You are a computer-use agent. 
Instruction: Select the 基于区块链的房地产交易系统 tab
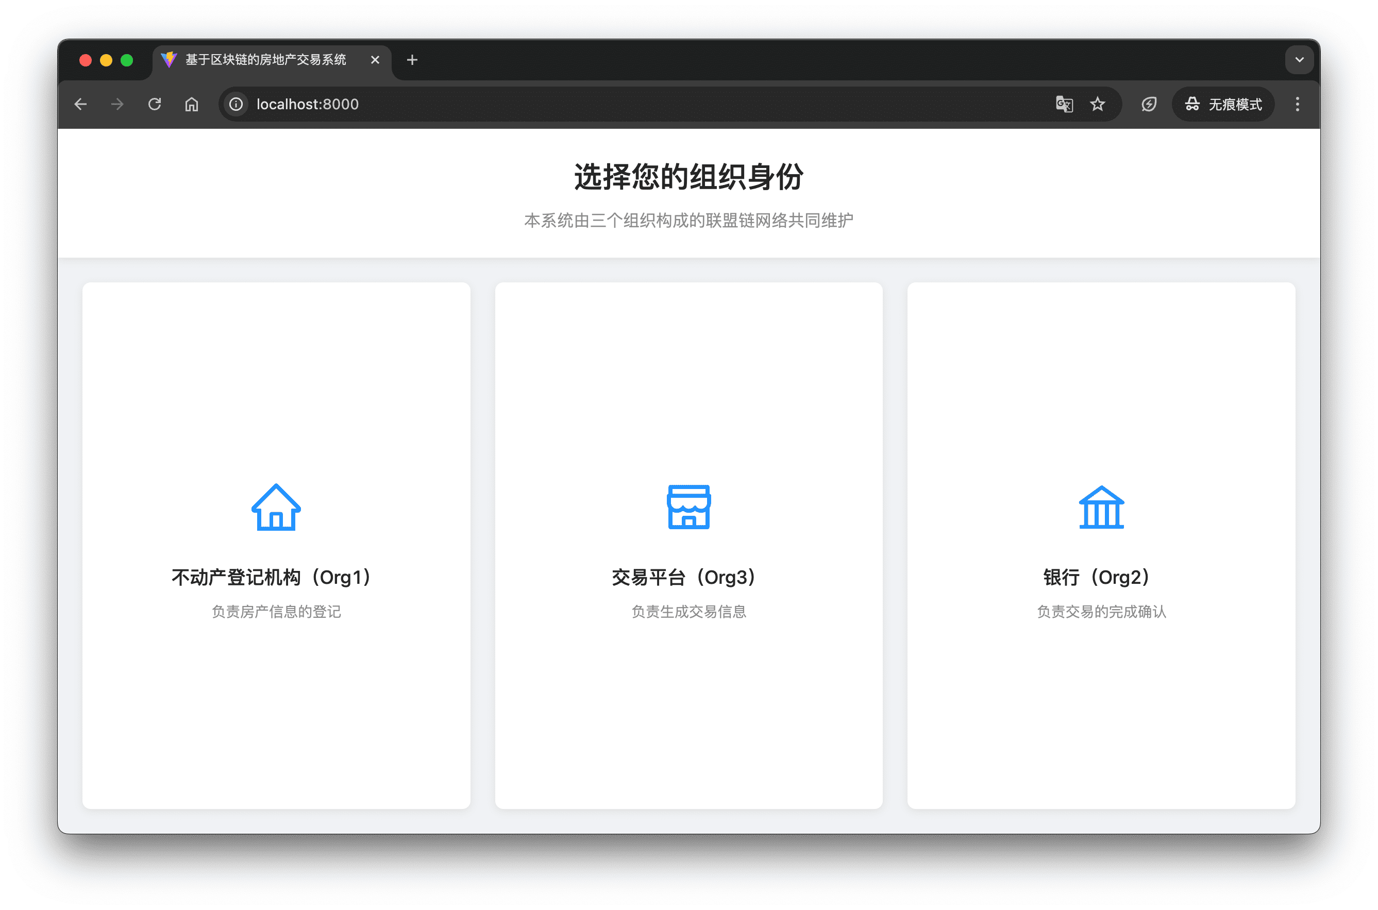(272, 60)
